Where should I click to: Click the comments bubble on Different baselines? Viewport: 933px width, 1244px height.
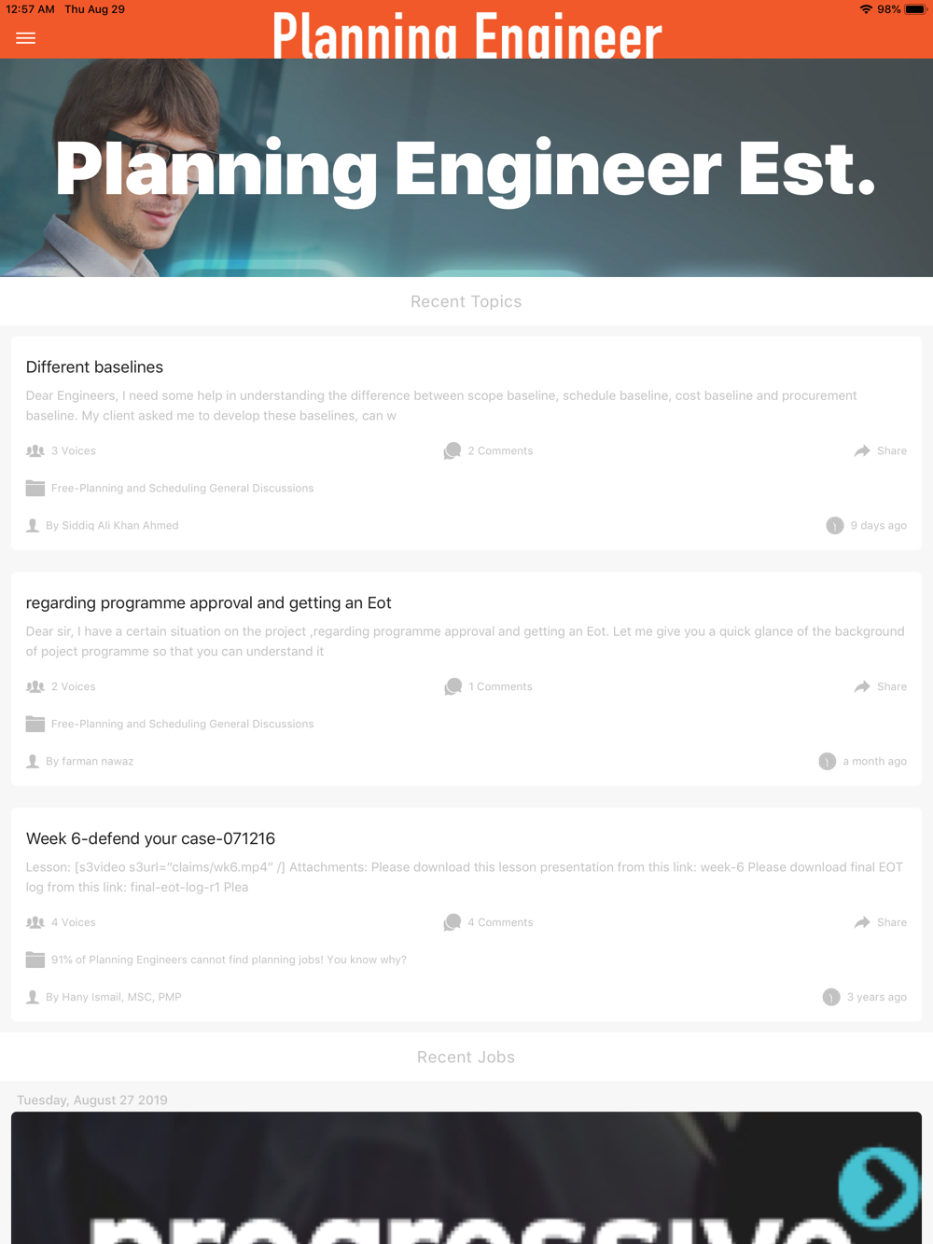pyautogui.click(x=453, y=451)
